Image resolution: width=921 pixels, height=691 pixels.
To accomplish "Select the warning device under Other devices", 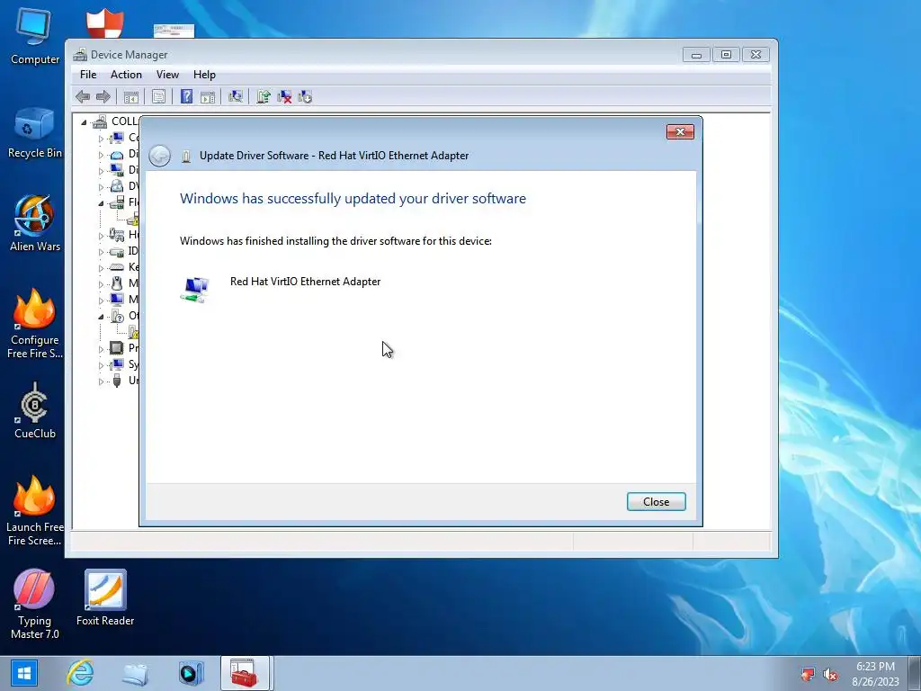I will pyautogui.click(x=133, y=333).
